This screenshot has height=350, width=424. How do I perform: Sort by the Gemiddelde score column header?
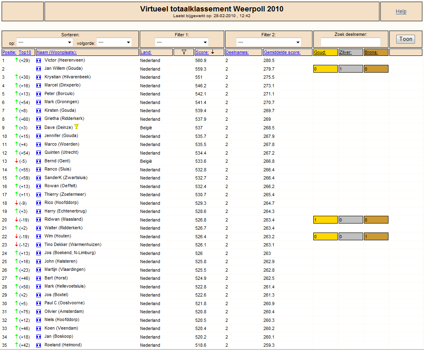click(x=282, y=52)
